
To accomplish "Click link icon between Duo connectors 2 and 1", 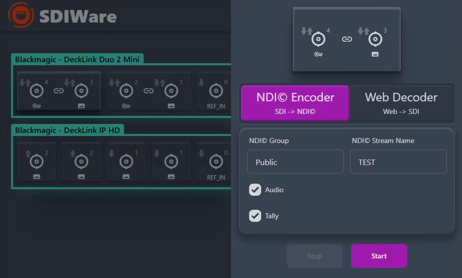I will pyautogui.click(x=149, y=91).
